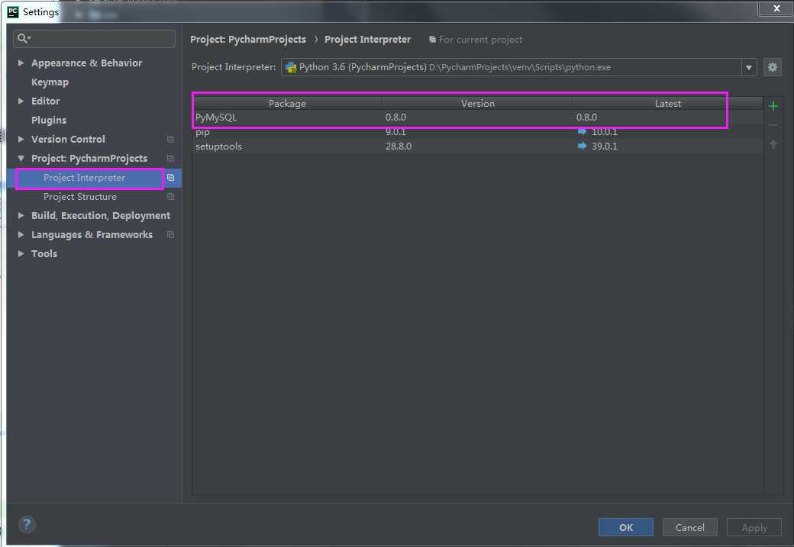This screenshot has width=794, height=547.
Task: Click the Apply button
Action: (754, 527)
